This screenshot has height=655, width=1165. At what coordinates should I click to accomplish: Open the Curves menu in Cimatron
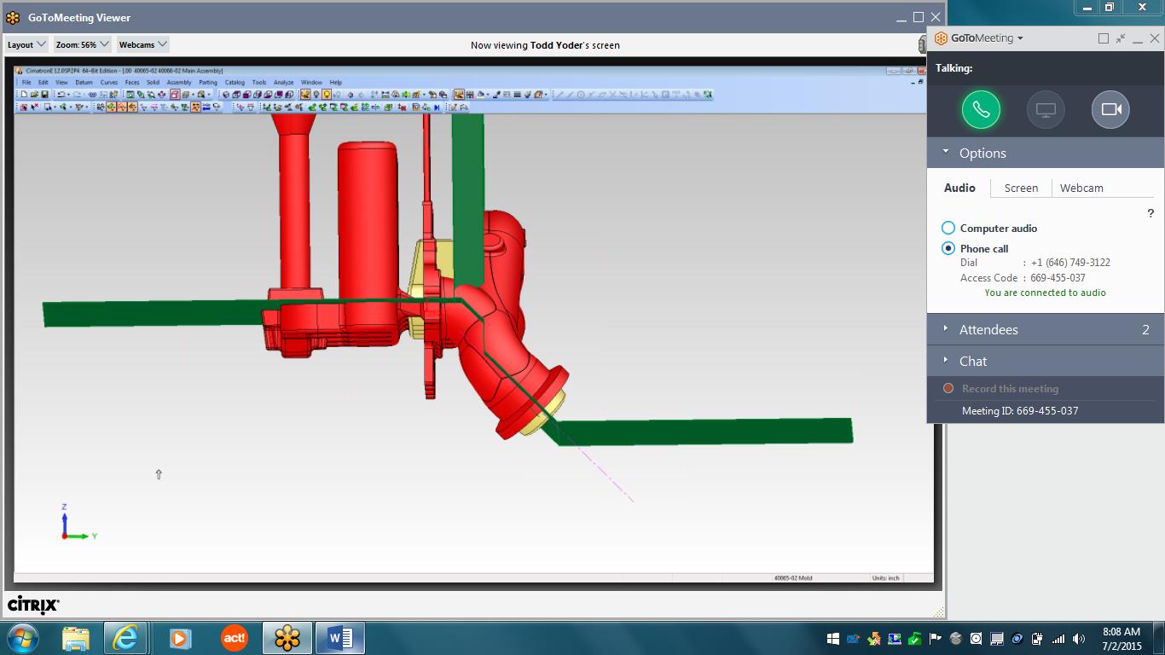109,82
